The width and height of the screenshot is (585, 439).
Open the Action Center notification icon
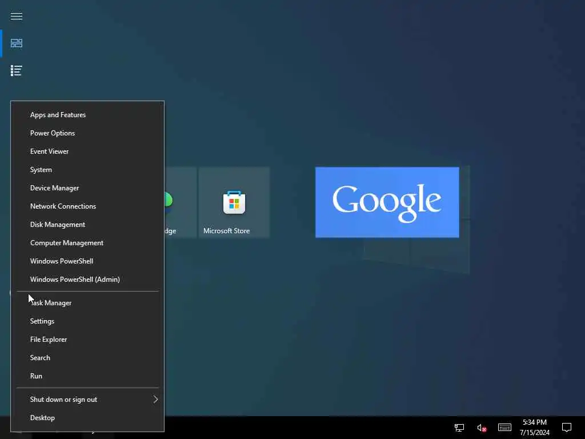click(x=567, y=428)
